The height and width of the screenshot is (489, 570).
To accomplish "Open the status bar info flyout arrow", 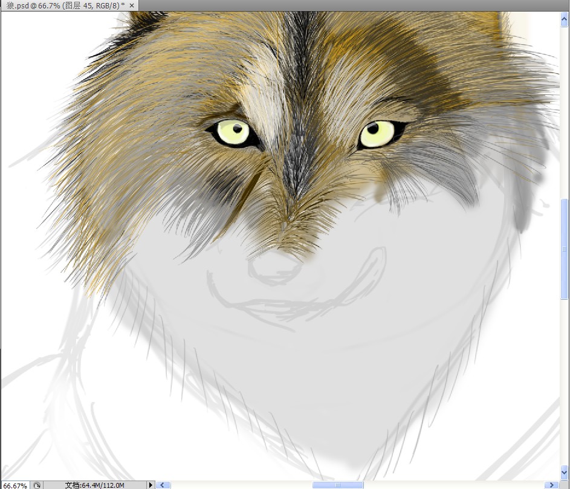I will coord(151,485).
